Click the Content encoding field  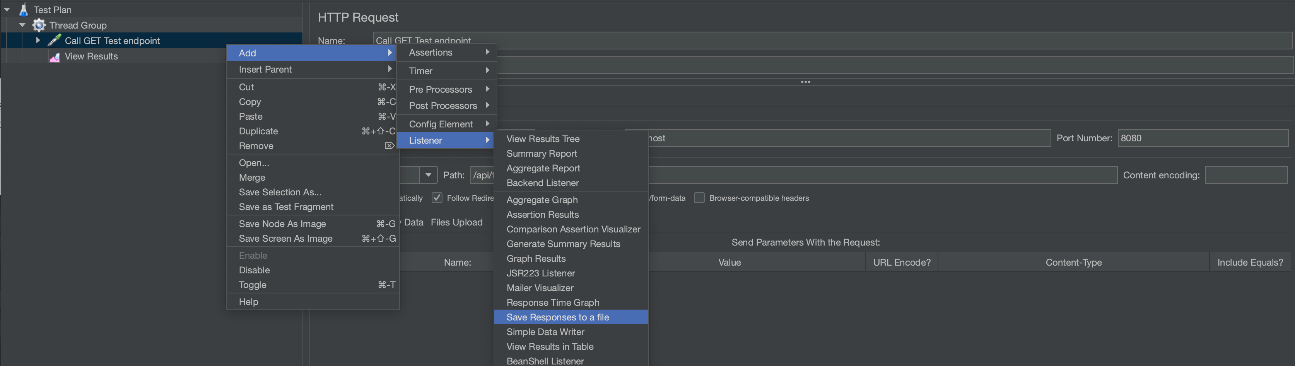point(1246,175)
